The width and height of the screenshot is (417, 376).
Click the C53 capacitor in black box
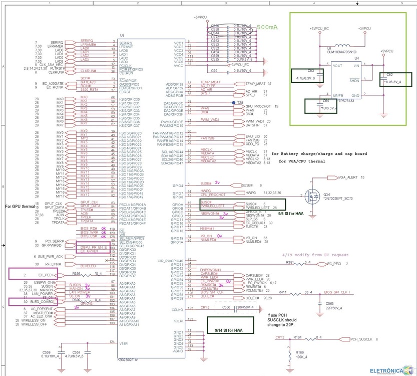coord(307,75)
